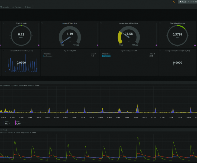Open the 'of 10 dimensions' dropdown
This screenshot has height=163, width=197.
coord(6,85)
